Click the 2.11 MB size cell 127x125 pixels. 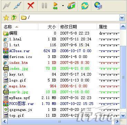49,98
